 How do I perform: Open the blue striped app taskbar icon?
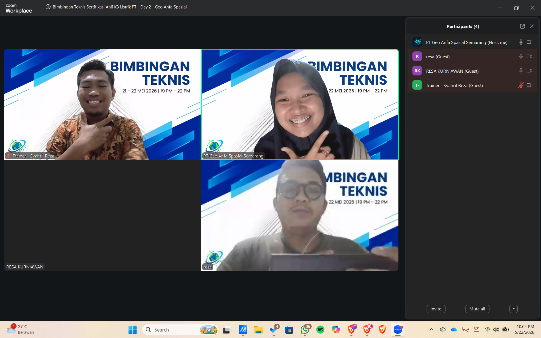click(x=243, y=330)
